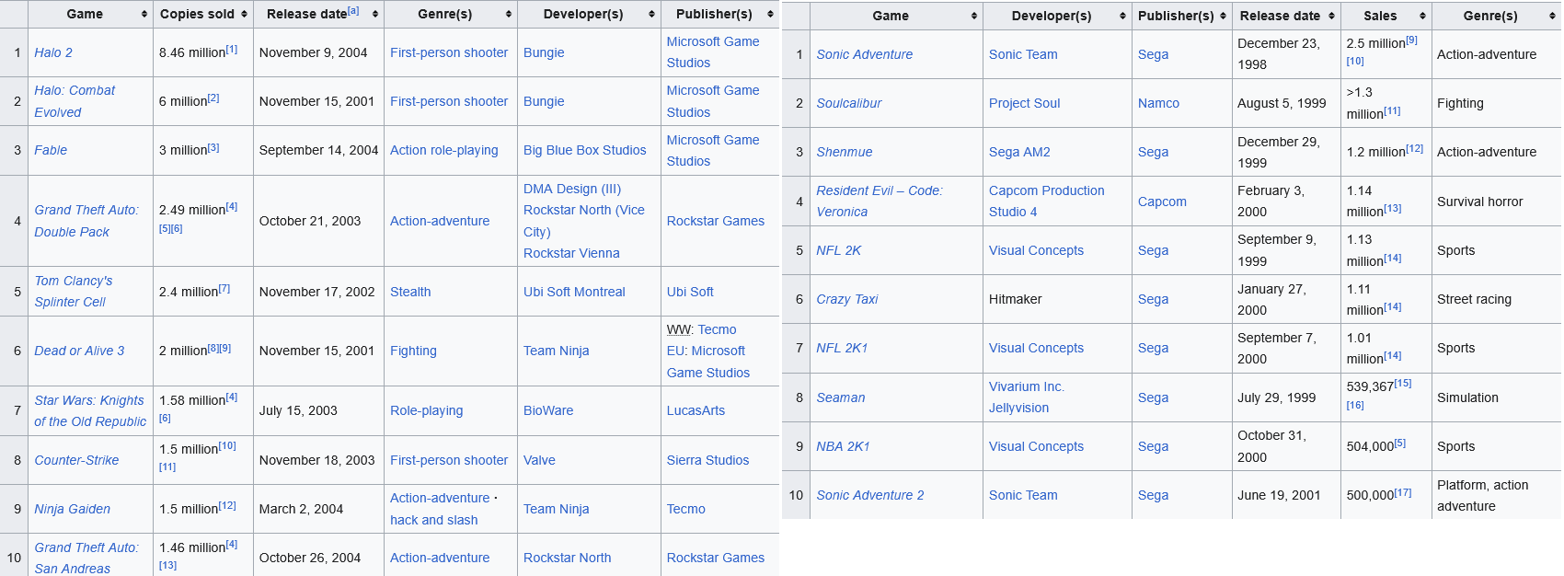Open citation [1] beside 8.46 million

point(232,50)
